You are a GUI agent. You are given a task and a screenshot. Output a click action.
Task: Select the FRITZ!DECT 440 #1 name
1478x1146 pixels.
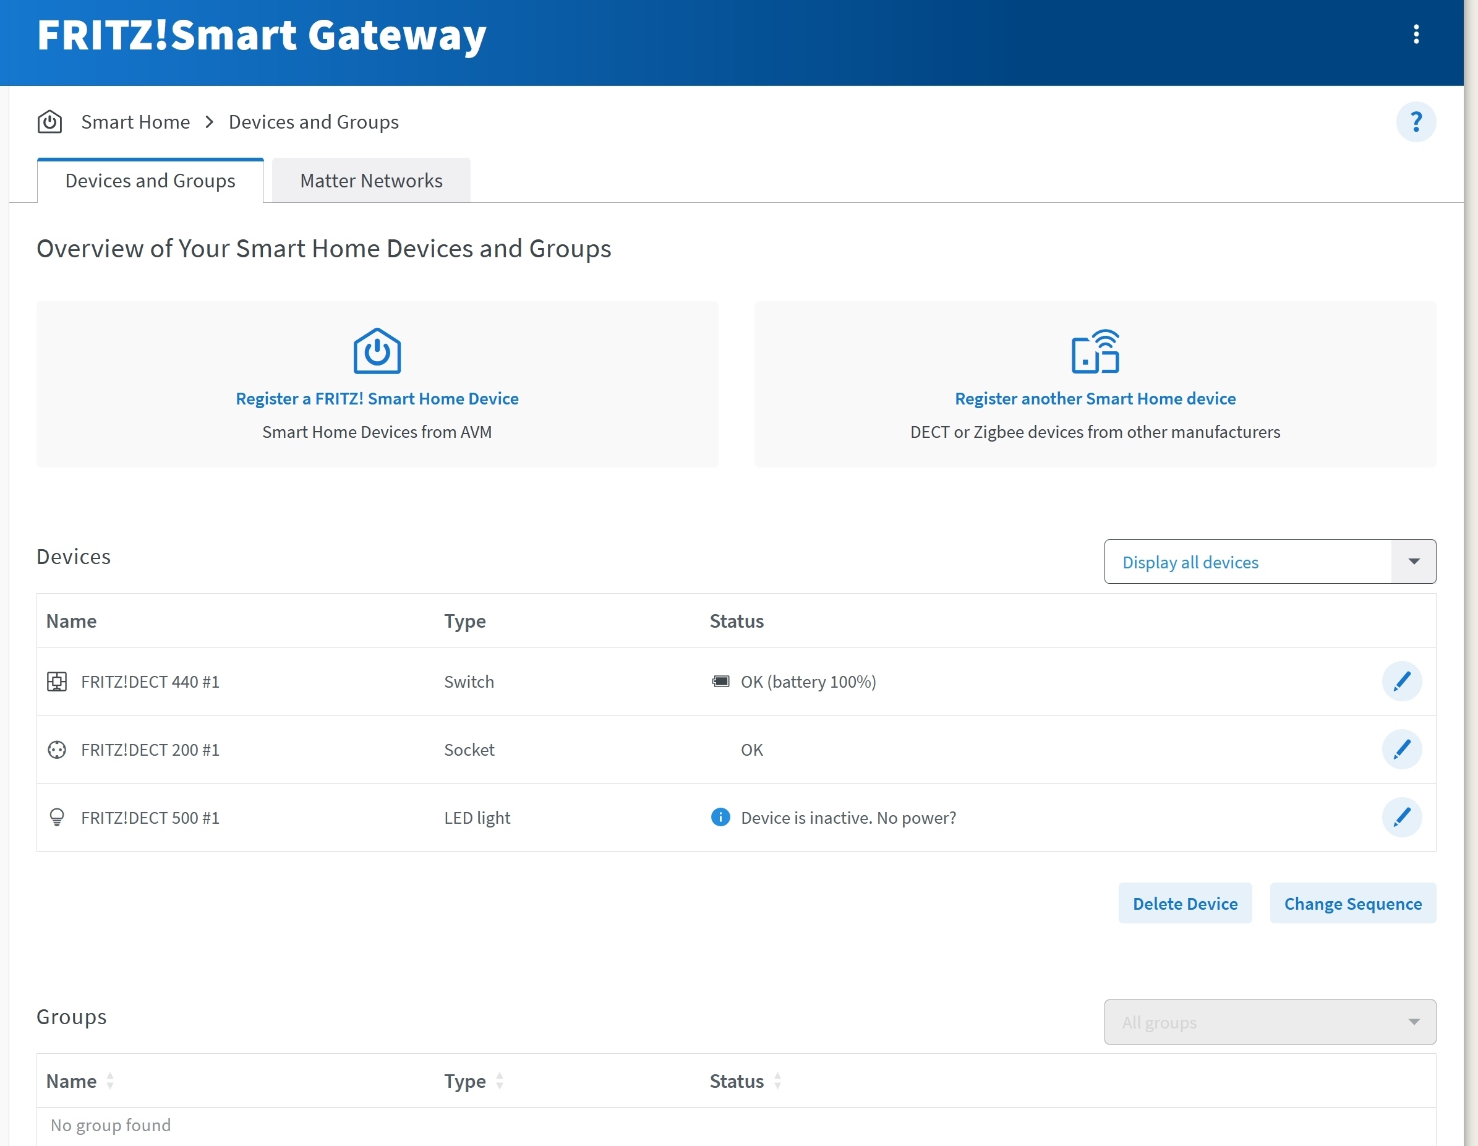pyautogui.click(x=150, y=682)
